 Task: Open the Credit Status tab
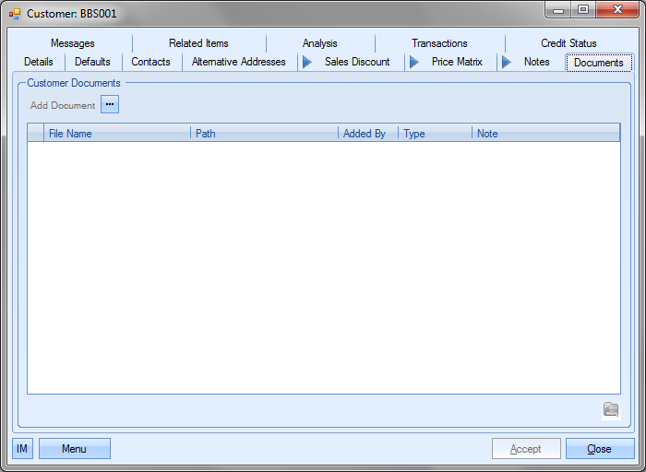(568, 43)
